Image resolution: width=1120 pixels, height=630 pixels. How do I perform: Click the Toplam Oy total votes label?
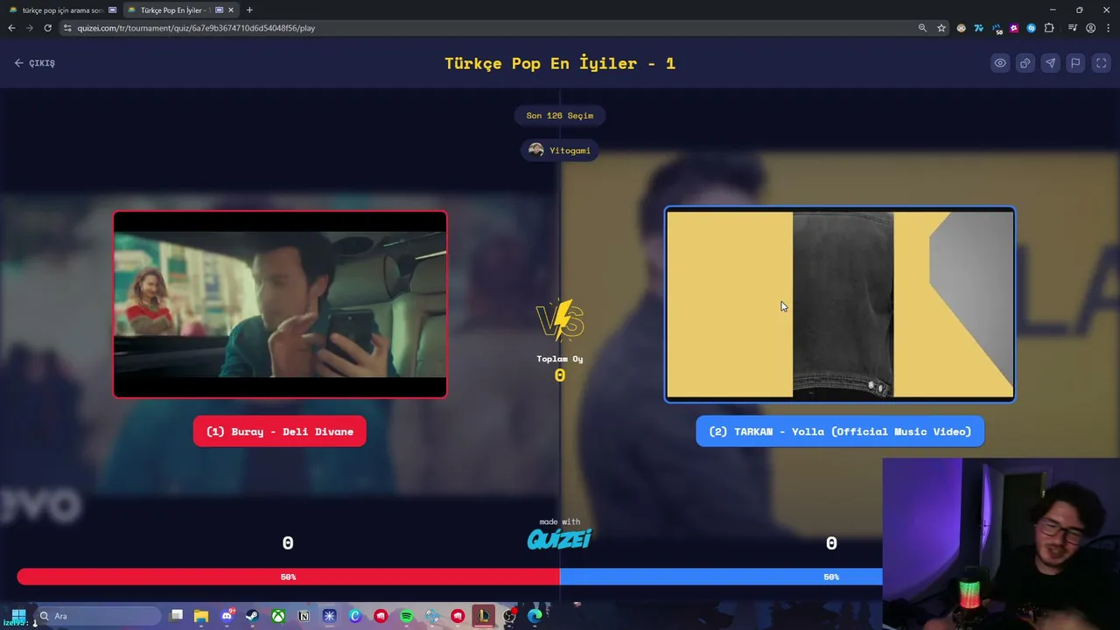(x=560, y=359)
